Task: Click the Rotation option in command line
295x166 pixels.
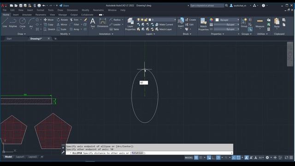Action: [x=137, y=153]
